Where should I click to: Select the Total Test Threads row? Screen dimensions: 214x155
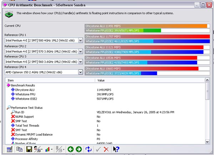pos(105,125)
